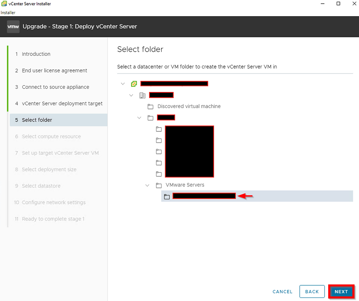
Task: Click the vCenter server icon at tree root
Action: [x=134, y=84]
